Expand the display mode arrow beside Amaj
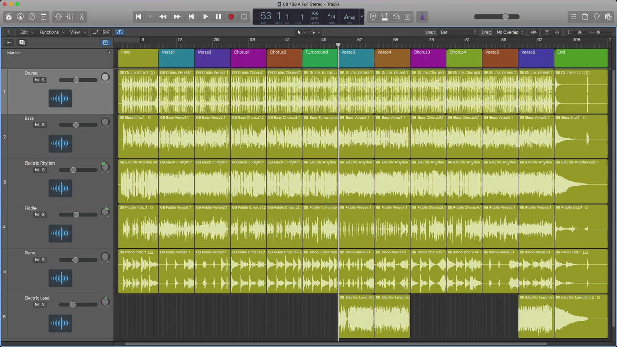Image resolution: width=617 pixels, height=347 pixels. (x=361, y=16)
